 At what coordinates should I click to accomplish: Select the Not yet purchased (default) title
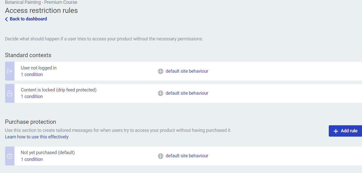click(x=48, y=153)
